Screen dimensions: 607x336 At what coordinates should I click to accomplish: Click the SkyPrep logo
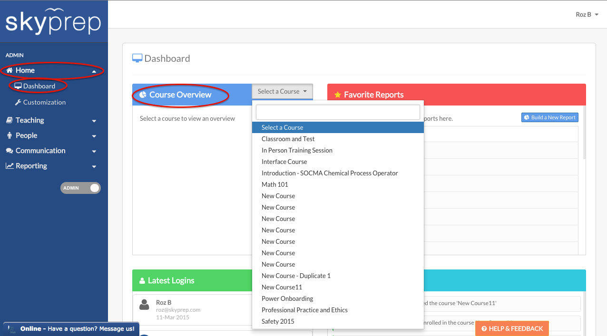[x=53, y=22]
